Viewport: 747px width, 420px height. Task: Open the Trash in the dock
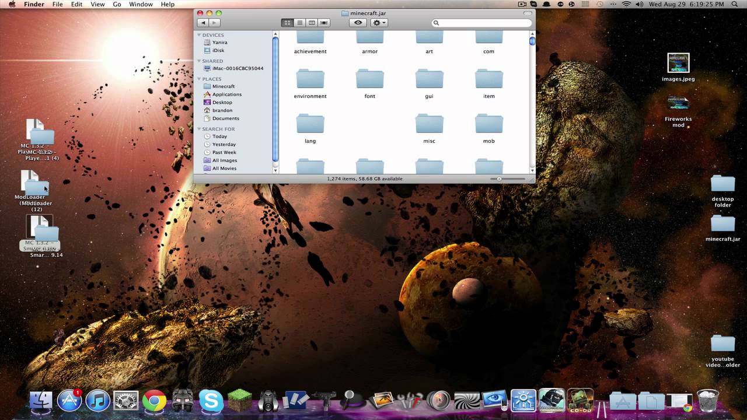tap(708, 400)
